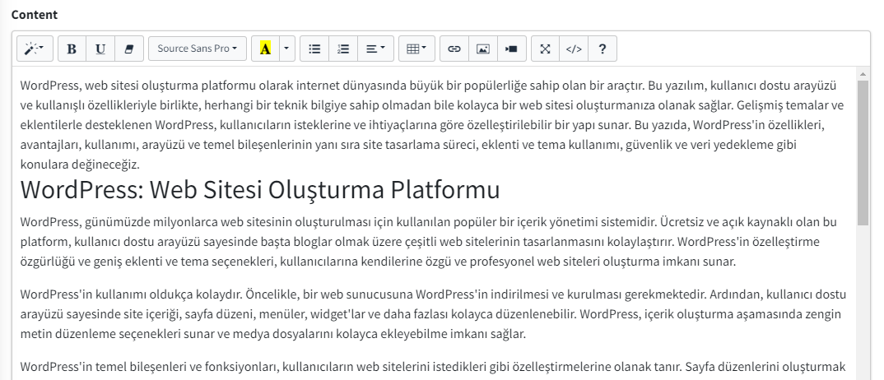Insert a picture with the image icon
Viewport: 884px width, 380px height.
click(x=482, y=49)
